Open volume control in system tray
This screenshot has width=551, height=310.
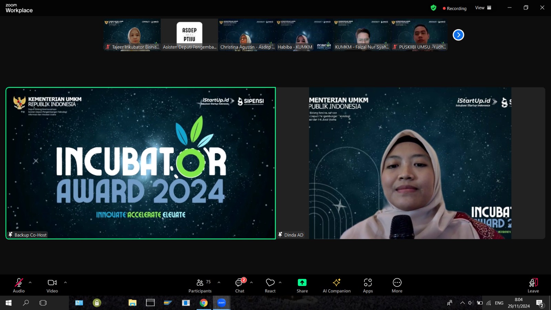point(471,303)
